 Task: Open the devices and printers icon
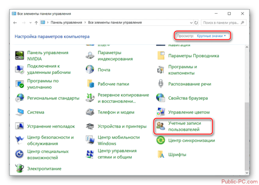90,126
